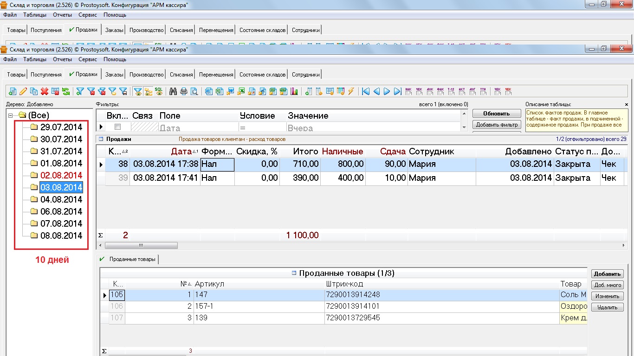Click the Обновить button
Screen dimensions: 634x356
pos(496,114)
